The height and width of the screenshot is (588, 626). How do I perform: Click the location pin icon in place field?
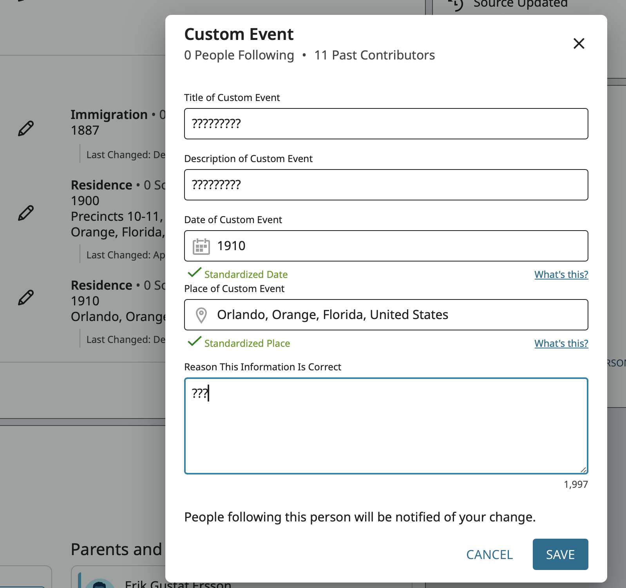(x=201, y=315)
